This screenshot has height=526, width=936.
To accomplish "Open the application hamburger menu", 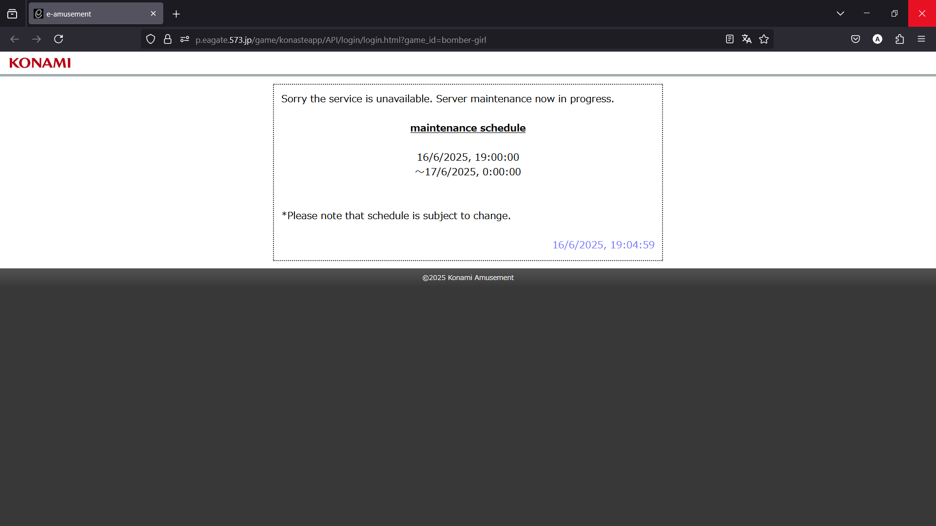I will click(921, 39).
